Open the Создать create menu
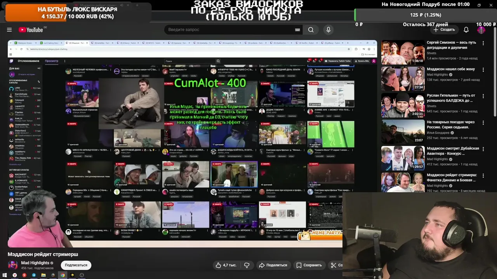The width and height of the screenshot is (497, 279). [444, 30]
